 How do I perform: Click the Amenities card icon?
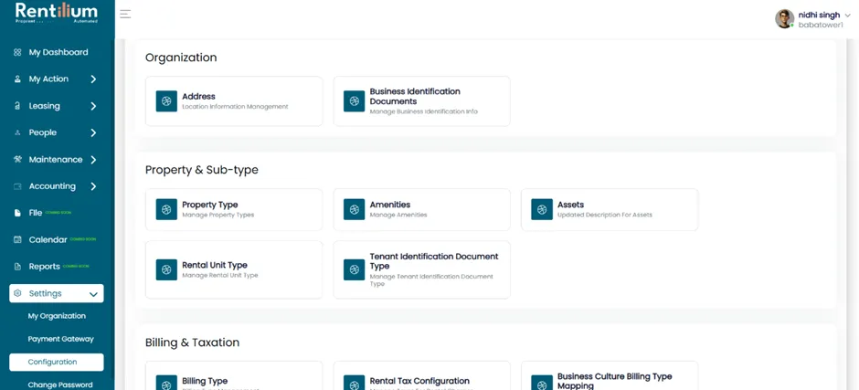(354, 209)
